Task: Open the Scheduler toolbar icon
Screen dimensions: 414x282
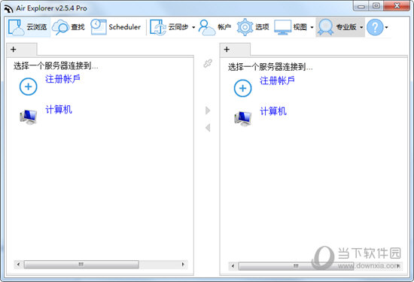Action: pyautogui.click(x=99, y=27)
